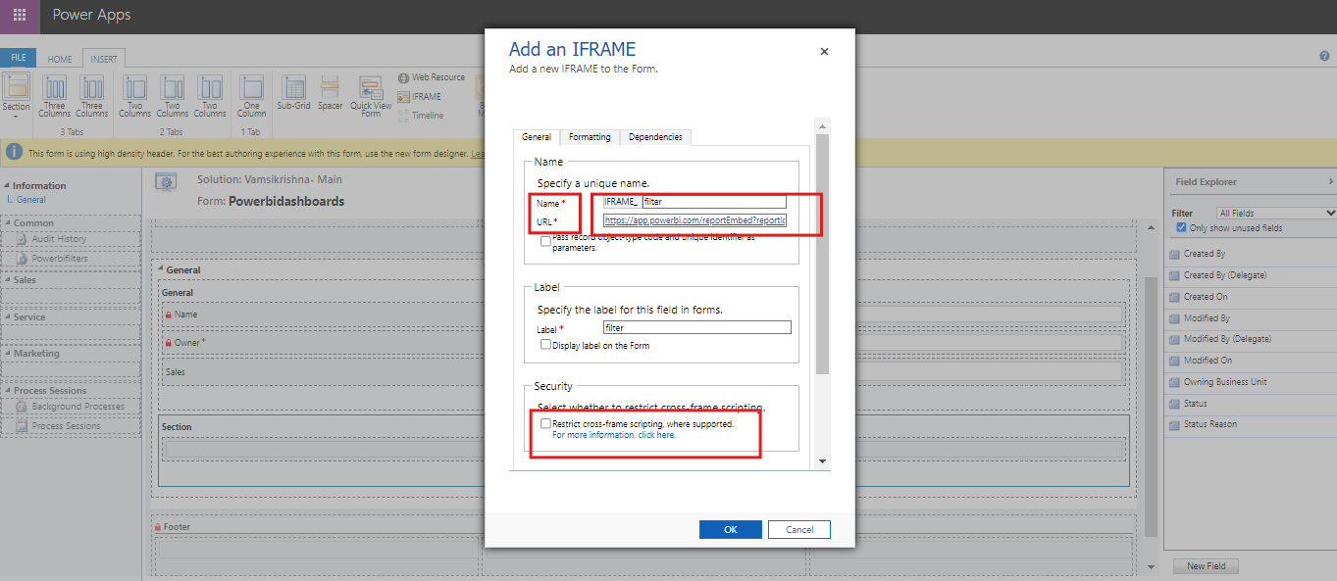
Task: Toggle Pass record object-type code checkbox
Action: (x=546, y=241)
